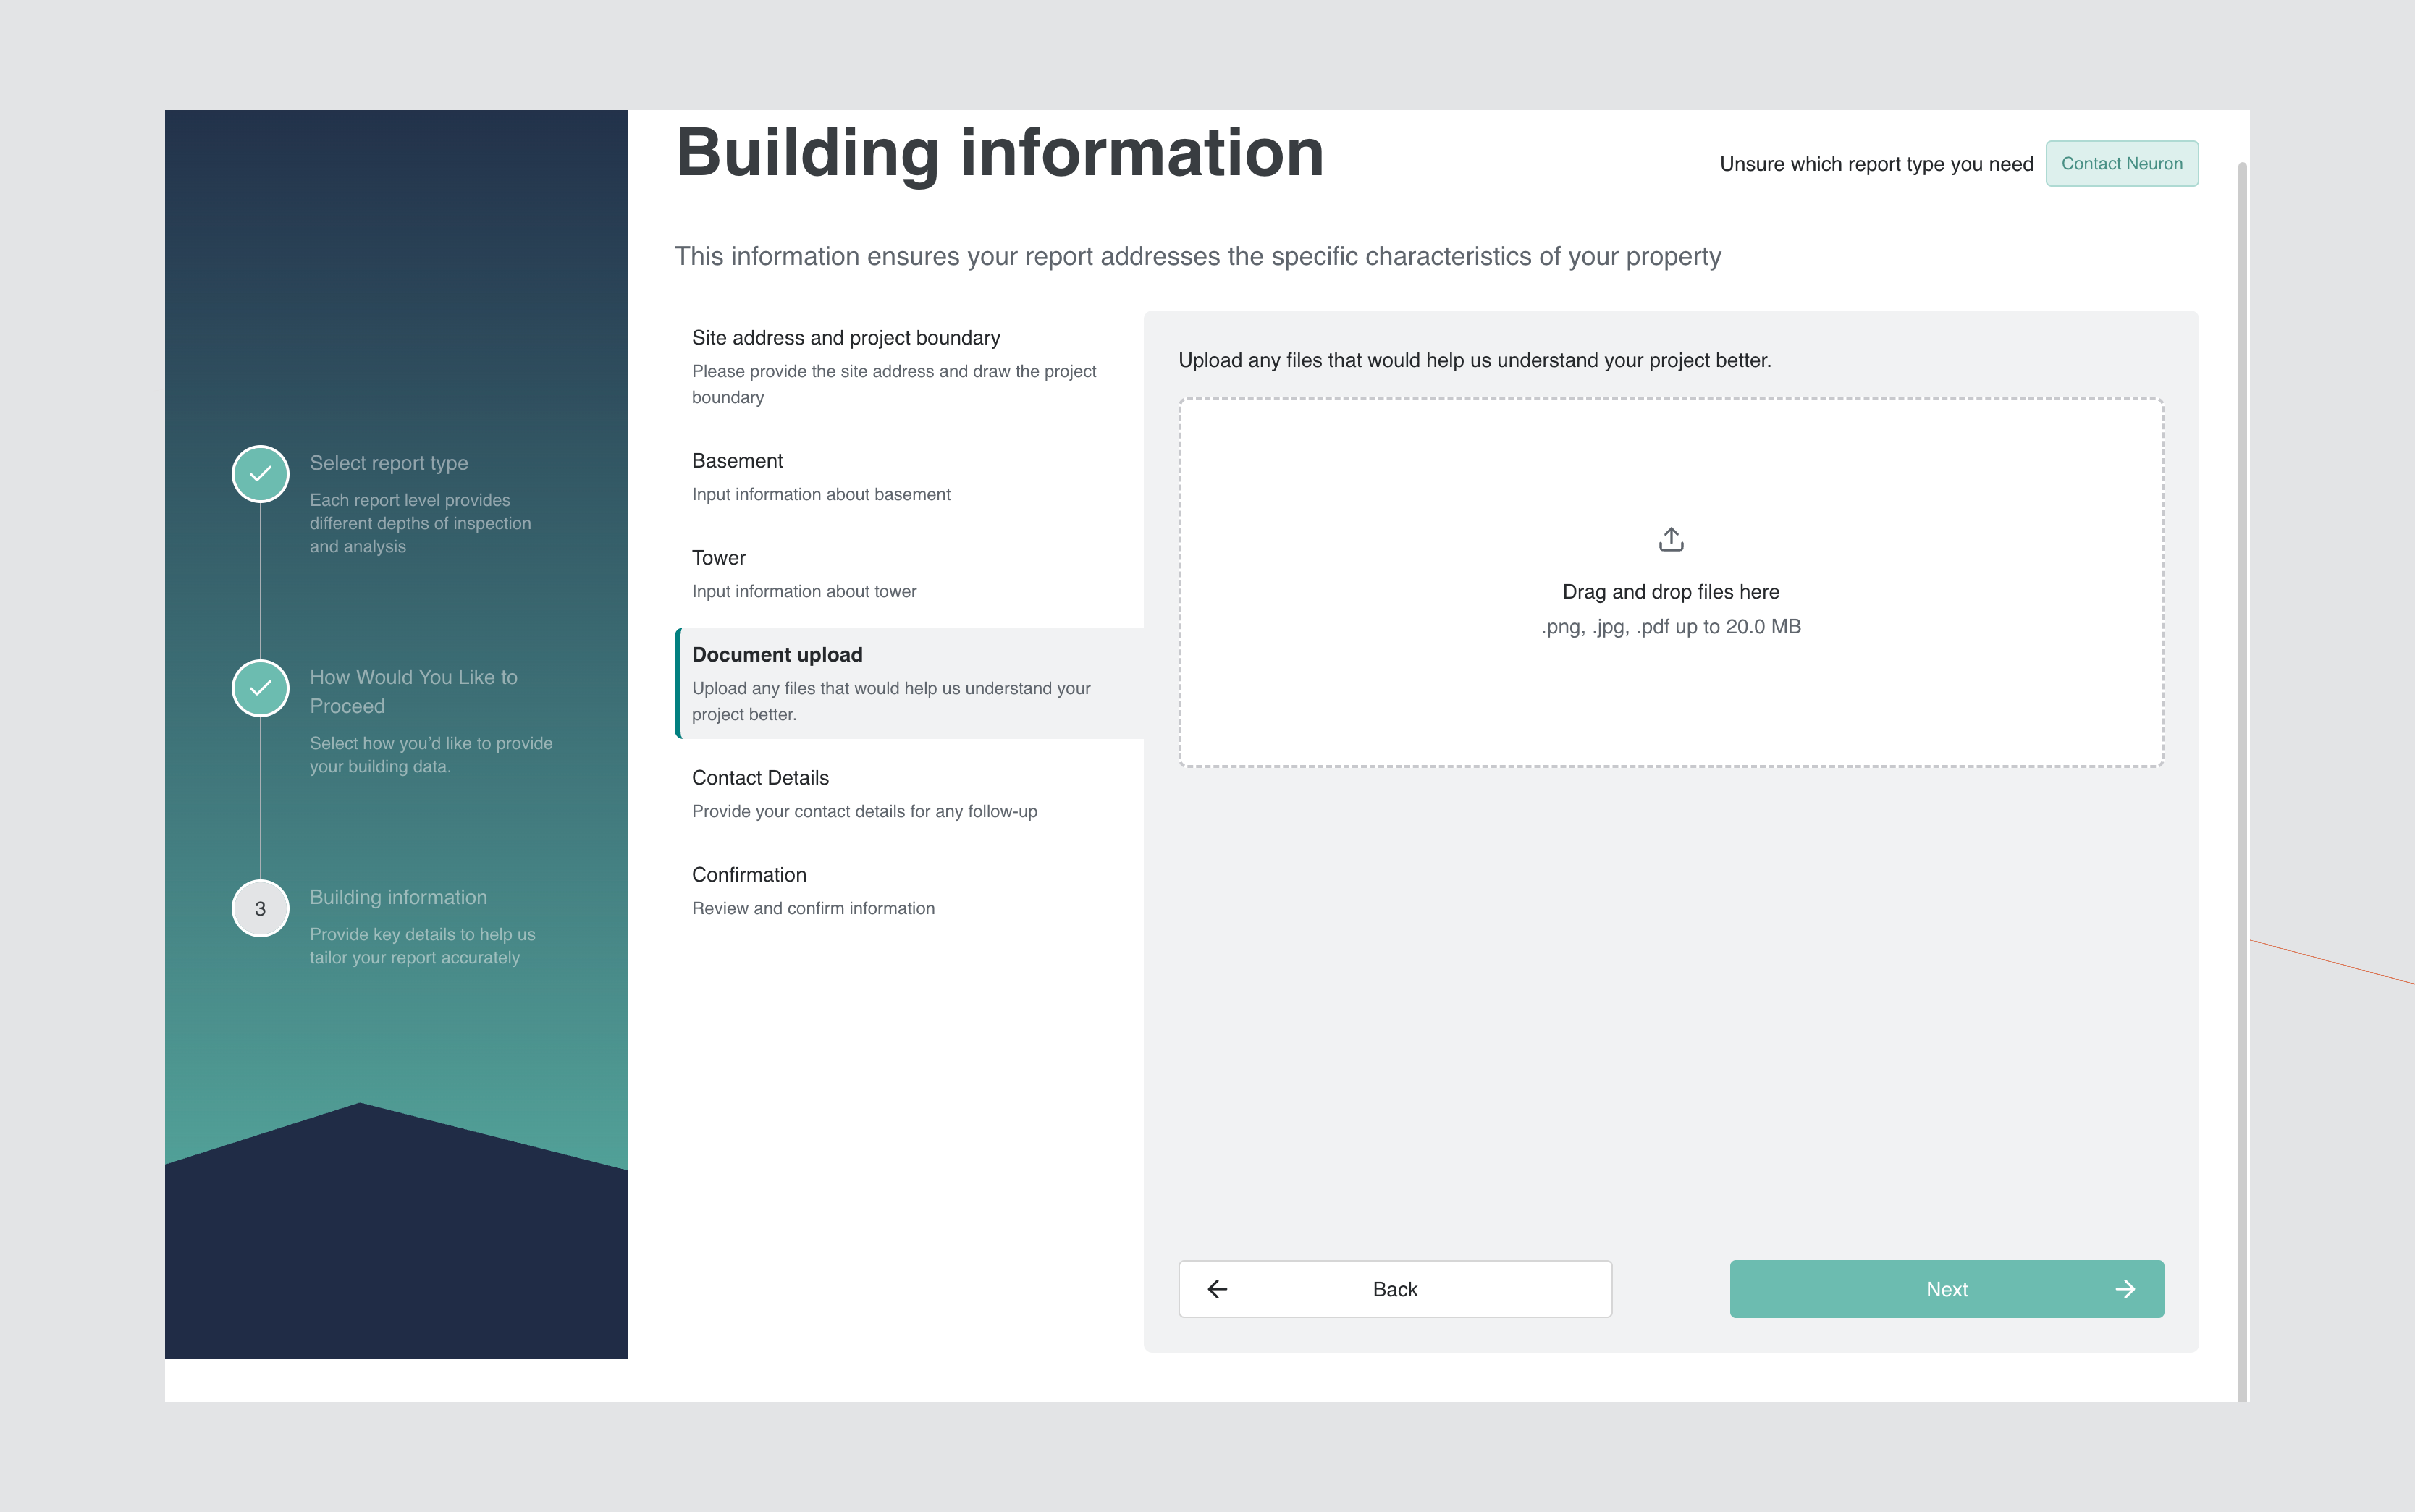Click the upload arrow icon in drop zone
The image size is (2415, 1512).
(1671, 539)
